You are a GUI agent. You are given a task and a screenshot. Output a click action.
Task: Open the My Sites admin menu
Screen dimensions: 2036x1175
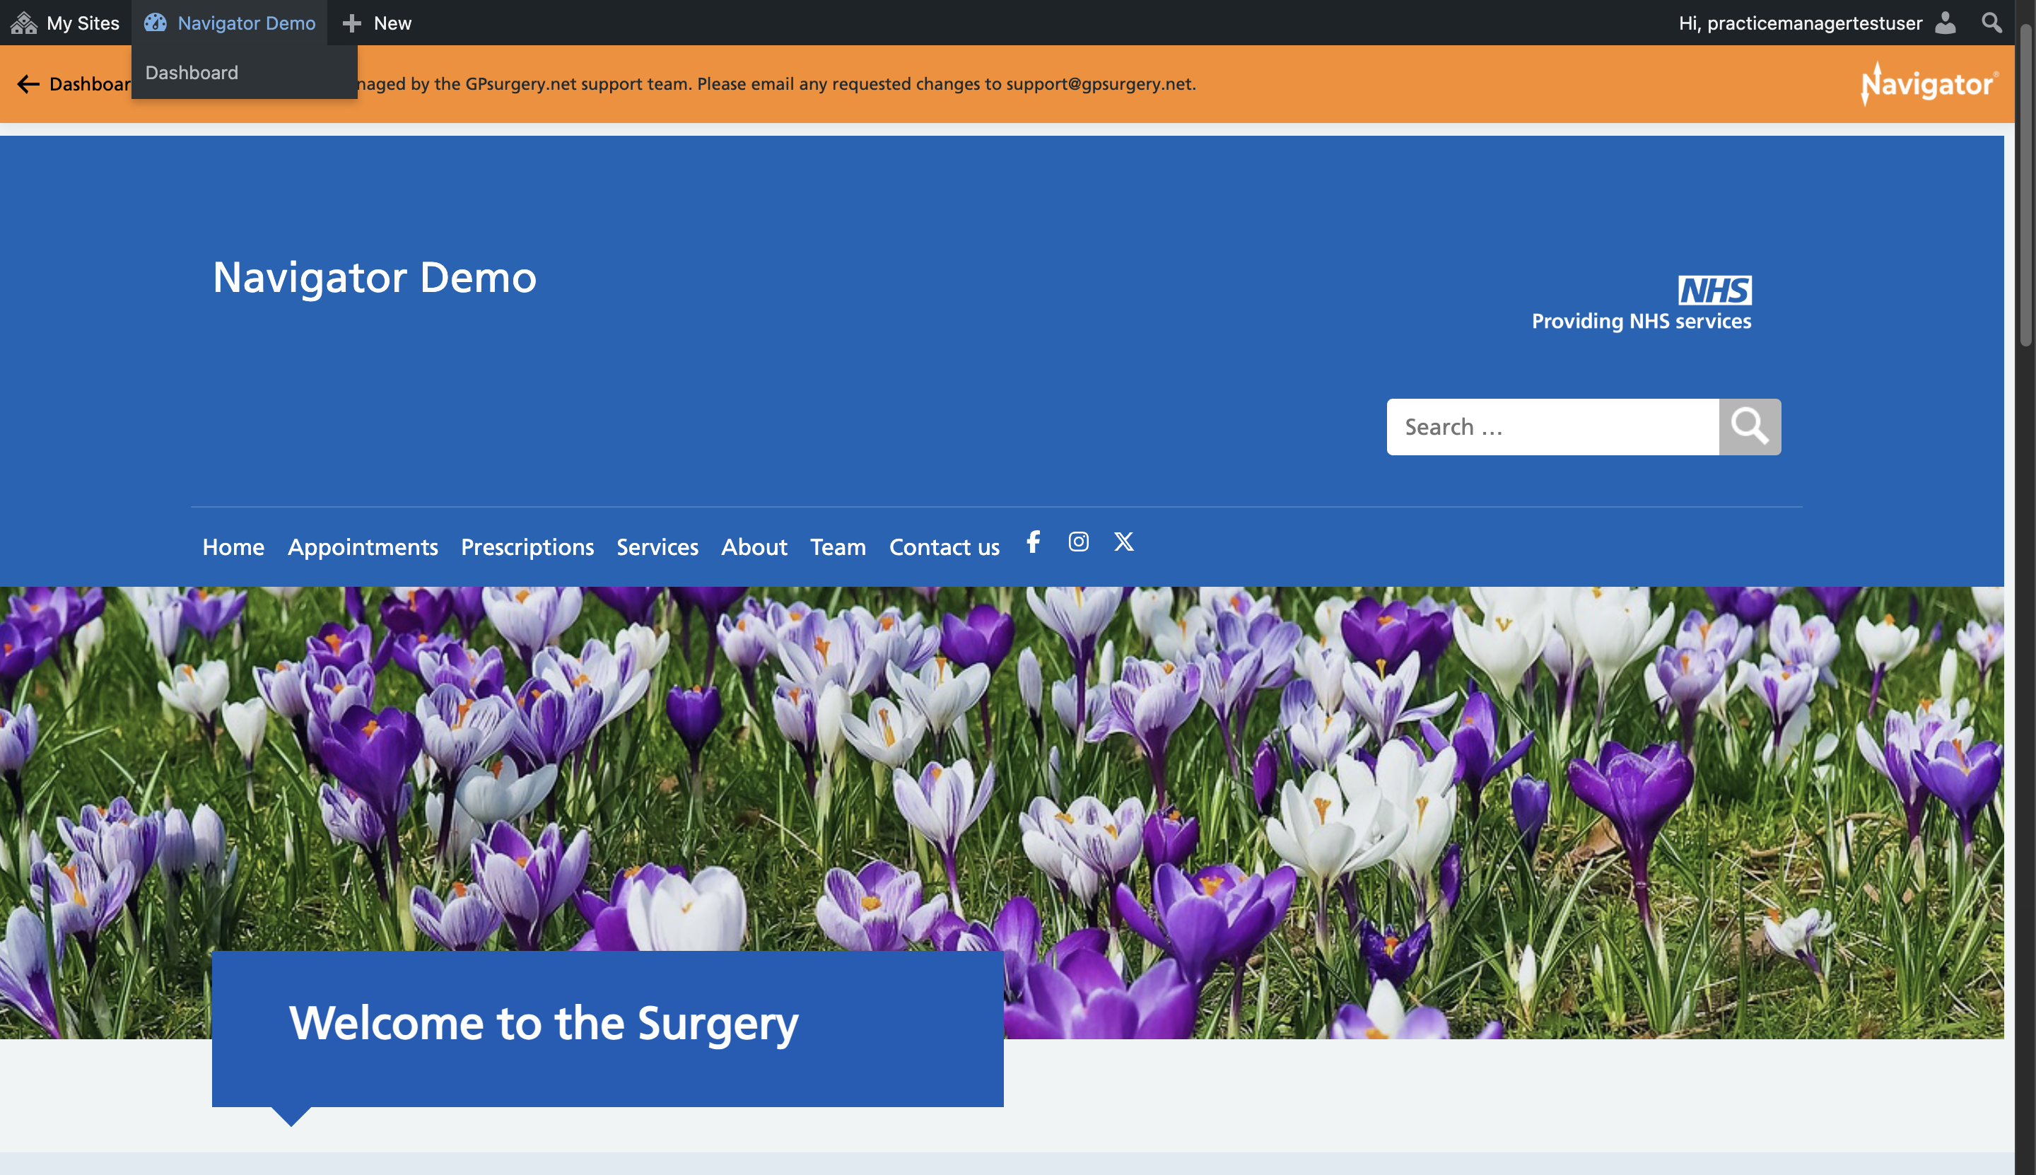(x=65, y=23)
